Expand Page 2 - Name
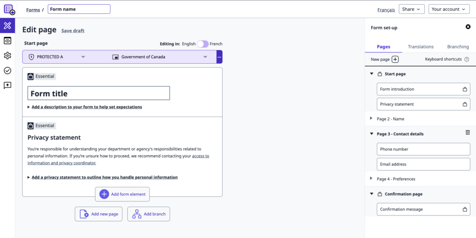 [x=371, y=119]
